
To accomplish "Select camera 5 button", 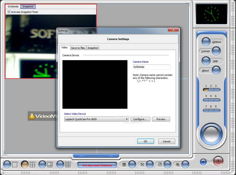I will tap(211, 100).
